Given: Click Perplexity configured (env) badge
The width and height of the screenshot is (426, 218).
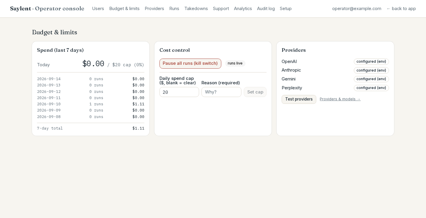Looking at the screenshot, I should [x=371, y=88].
